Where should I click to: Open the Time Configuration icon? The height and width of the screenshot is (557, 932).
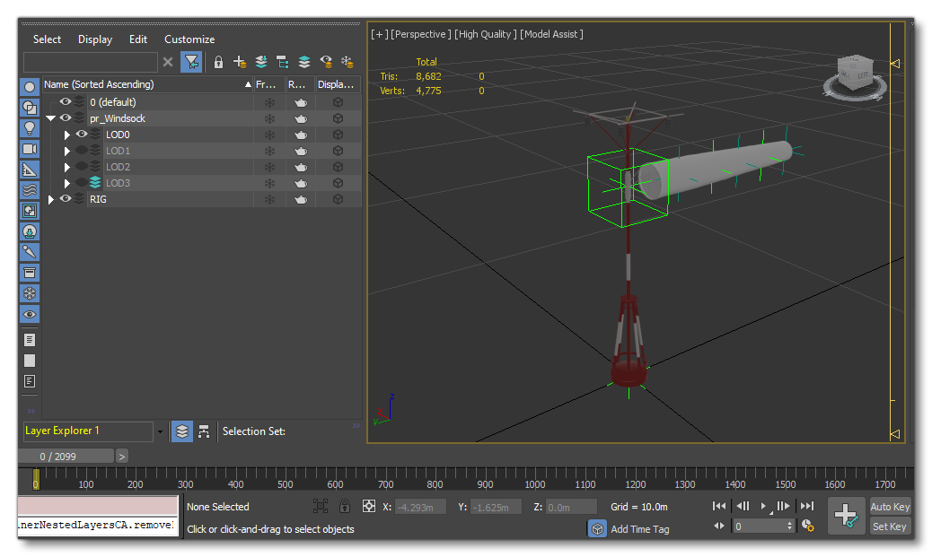[806, 527]
